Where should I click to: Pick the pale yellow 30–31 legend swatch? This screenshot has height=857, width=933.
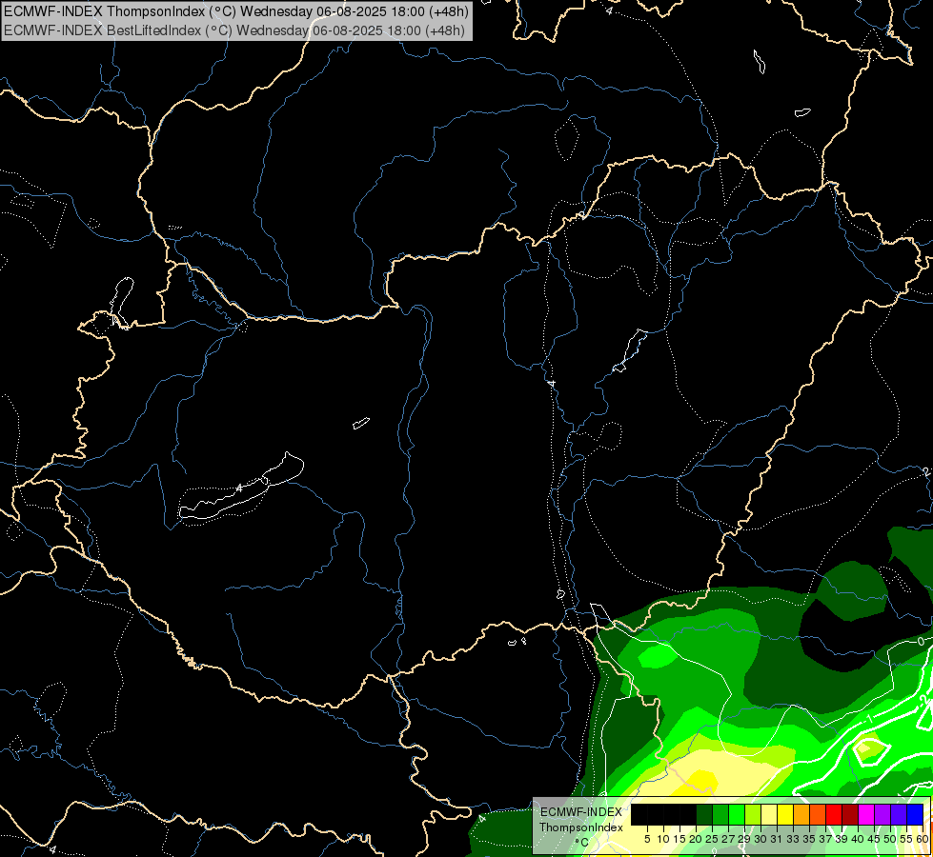coord(769,814)
